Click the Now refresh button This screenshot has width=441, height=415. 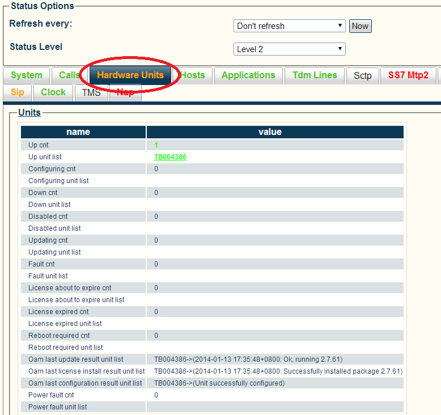coord(361,26)
